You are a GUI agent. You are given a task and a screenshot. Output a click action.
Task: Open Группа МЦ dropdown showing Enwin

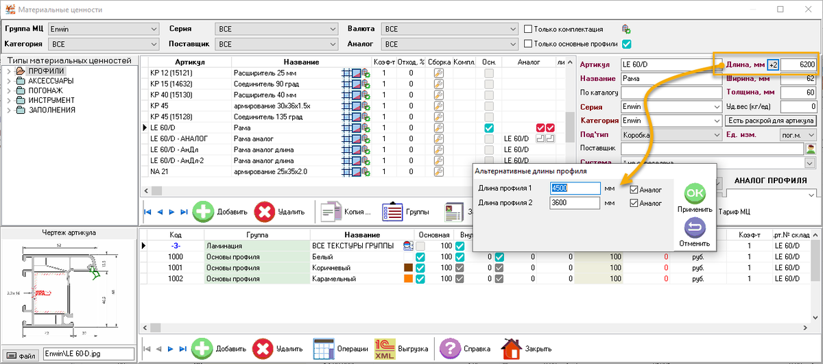click(x=103, y=29)
